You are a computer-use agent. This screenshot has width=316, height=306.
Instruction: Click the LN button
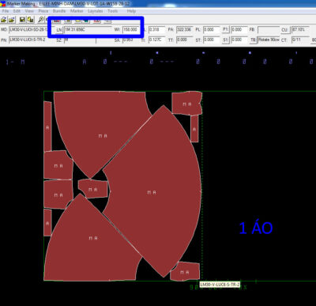(59, 30)
